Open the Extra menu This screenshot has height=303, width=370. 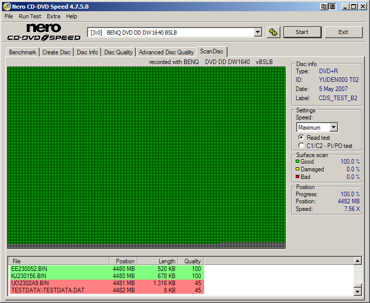(53, 16)
